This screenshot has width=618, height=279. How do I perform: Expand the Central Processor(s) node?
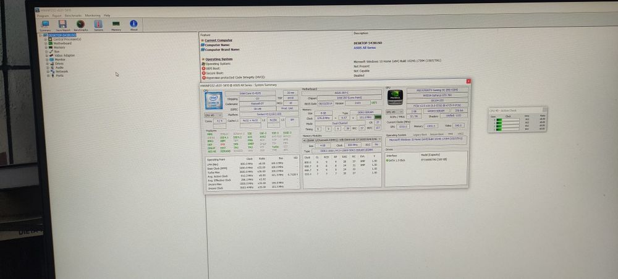tap(45, 40)
